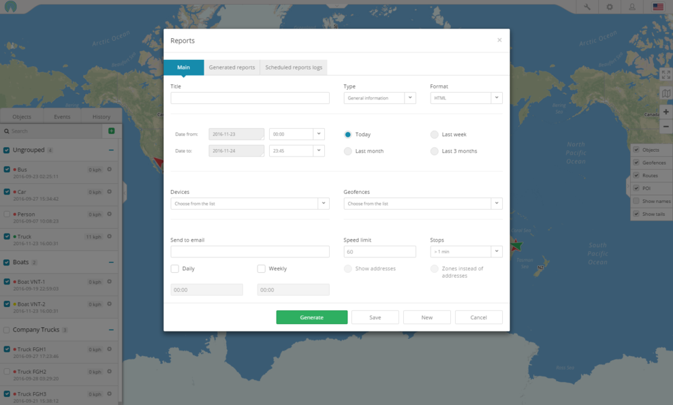
Task: Click the New button
Action: click(x=426, y=317)
